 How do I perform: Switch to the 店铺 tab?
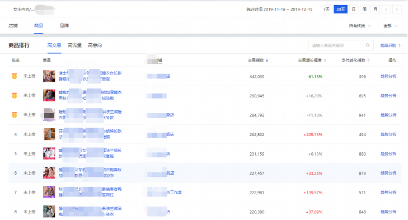[13, 26]
